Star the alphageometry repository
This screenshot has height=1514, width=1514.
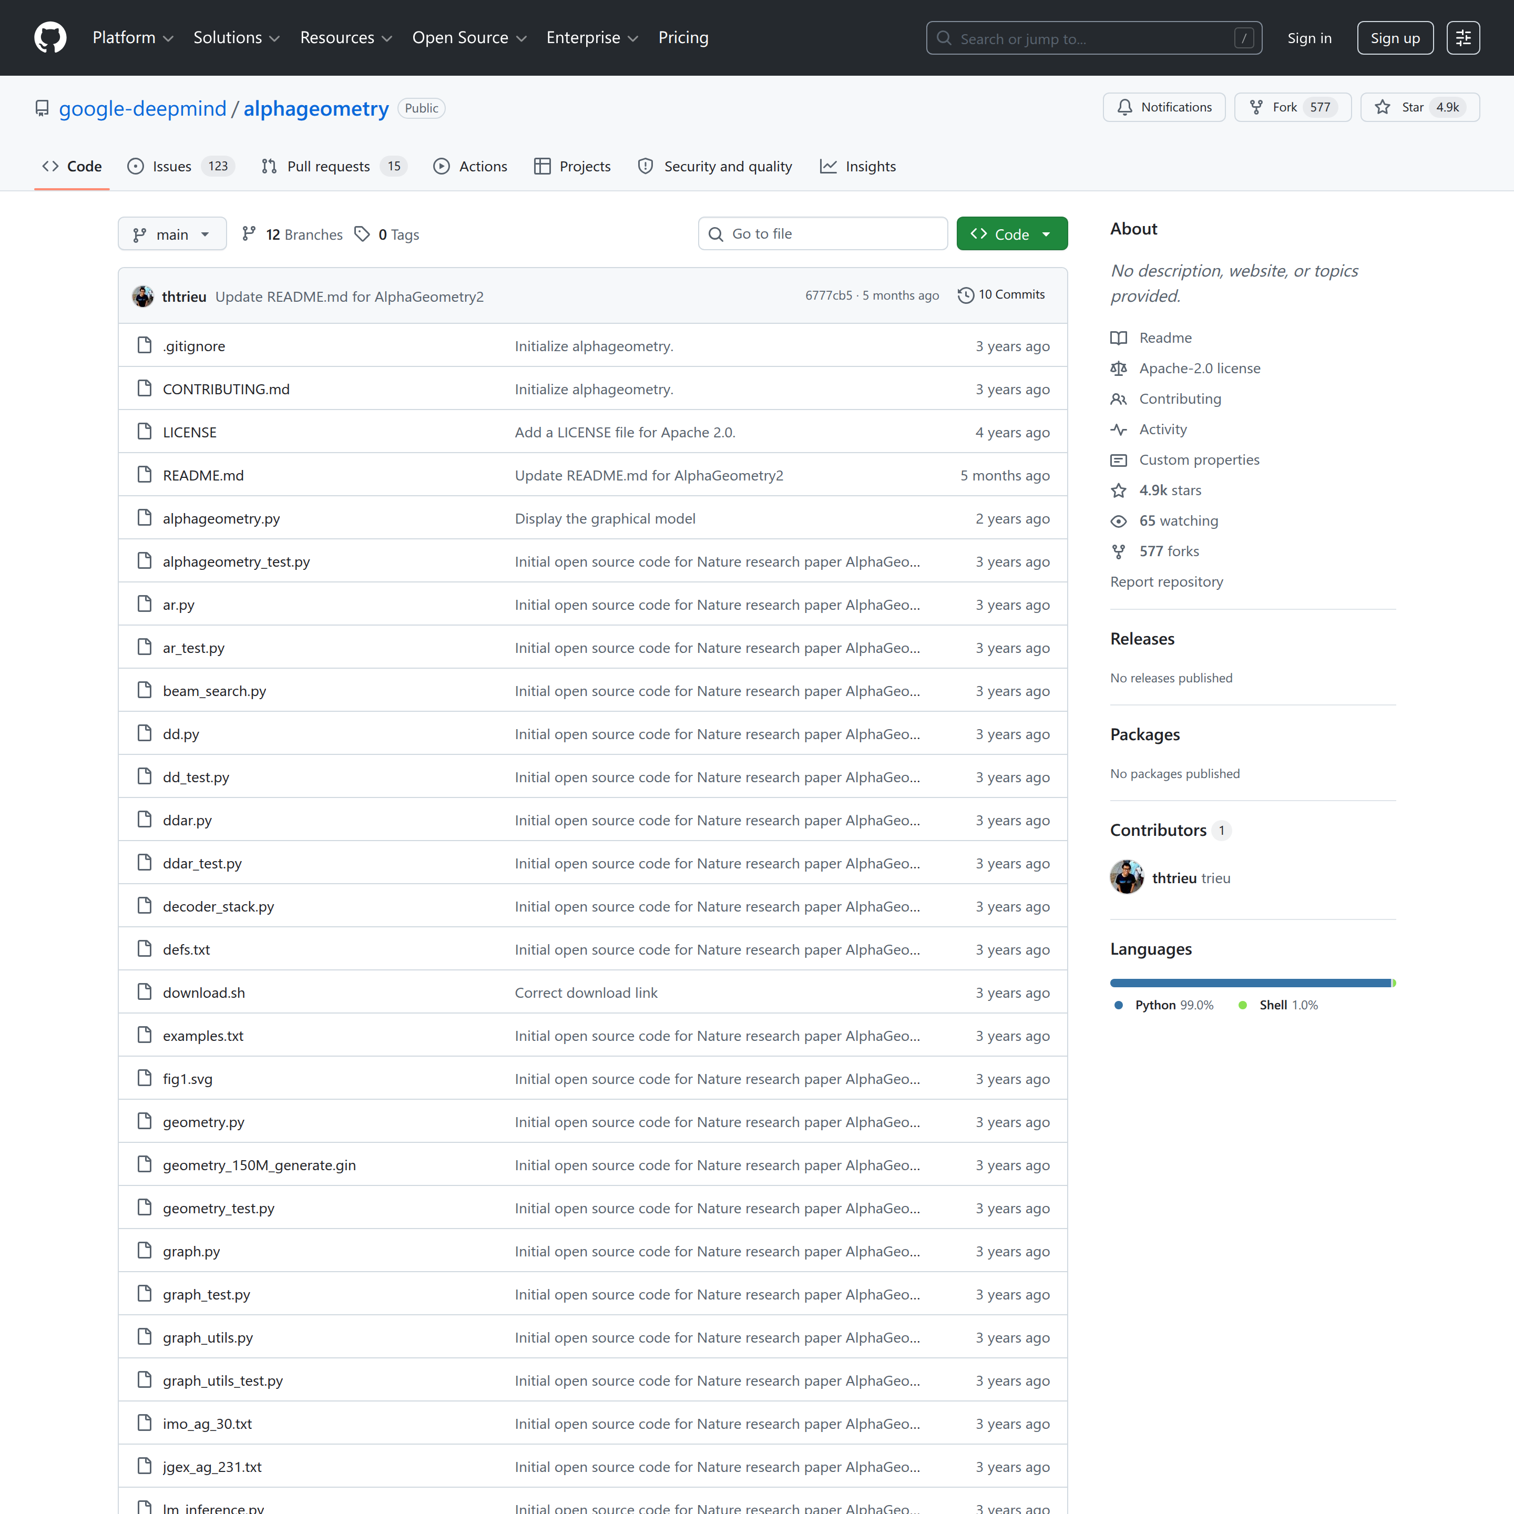click(x=1420, y=107)
